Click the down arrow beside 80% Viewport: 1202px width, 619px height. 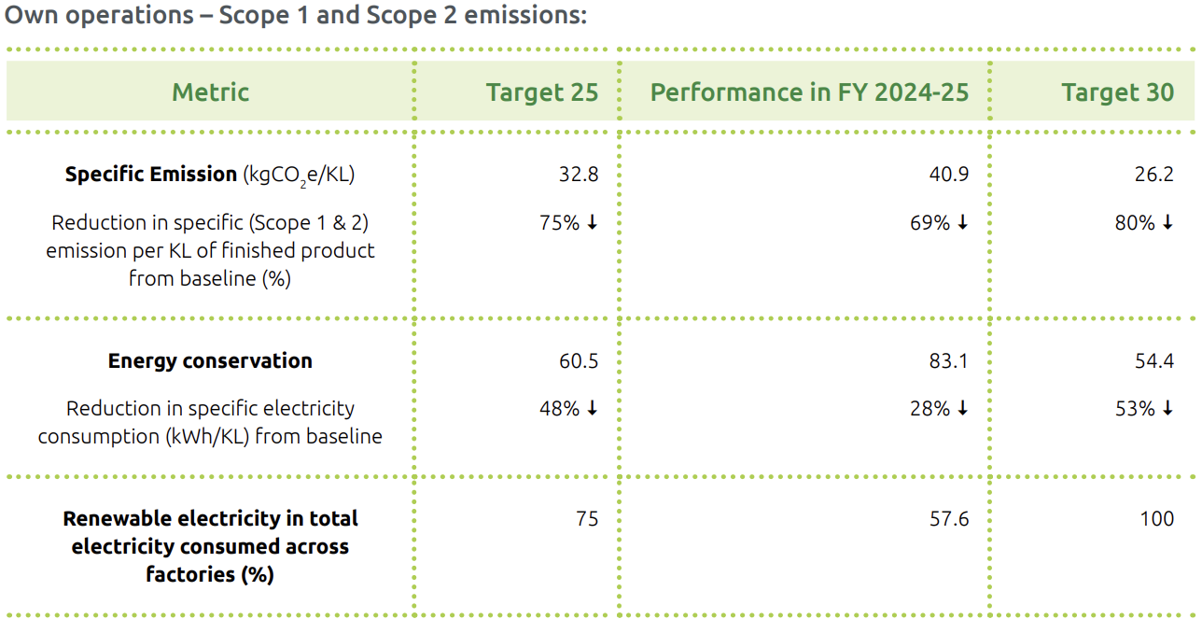coord(1167,223)
